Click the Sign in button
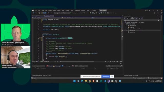Image resolution: width=164 pixels, height=92 pixels. click(146, 10)
